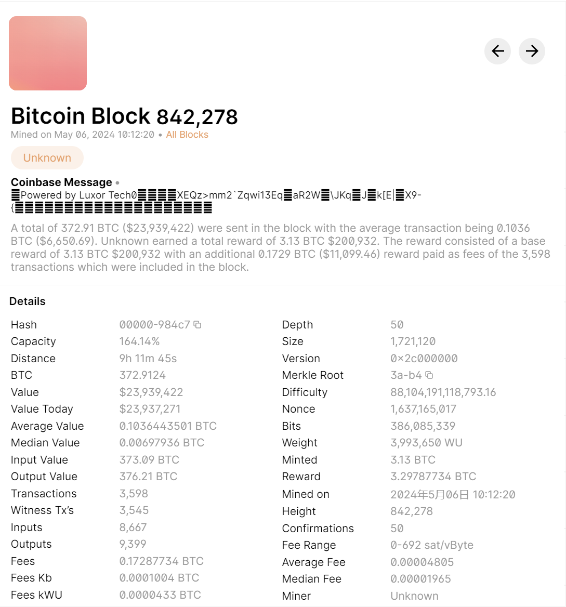Screen dimensions: 566x607
Task: Click the Unknown miner badge icon
Action: (x=47, y=157)
